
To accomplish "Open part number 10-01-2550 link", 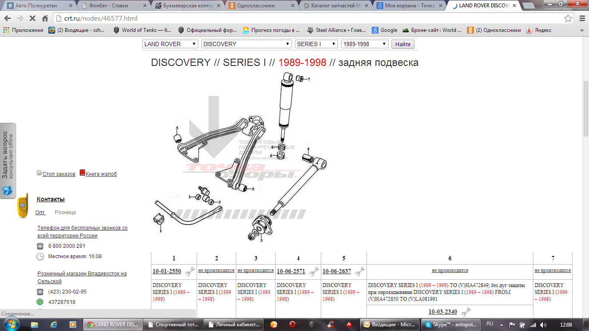I will click(167, 272).
